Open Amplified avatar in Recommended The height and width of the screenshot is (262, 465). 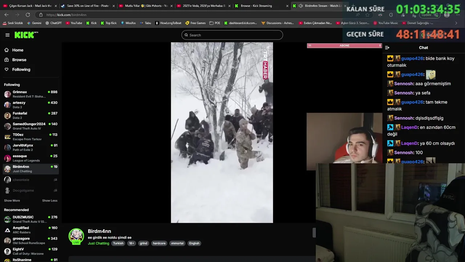pyautogui.click(x=7, y=230)
